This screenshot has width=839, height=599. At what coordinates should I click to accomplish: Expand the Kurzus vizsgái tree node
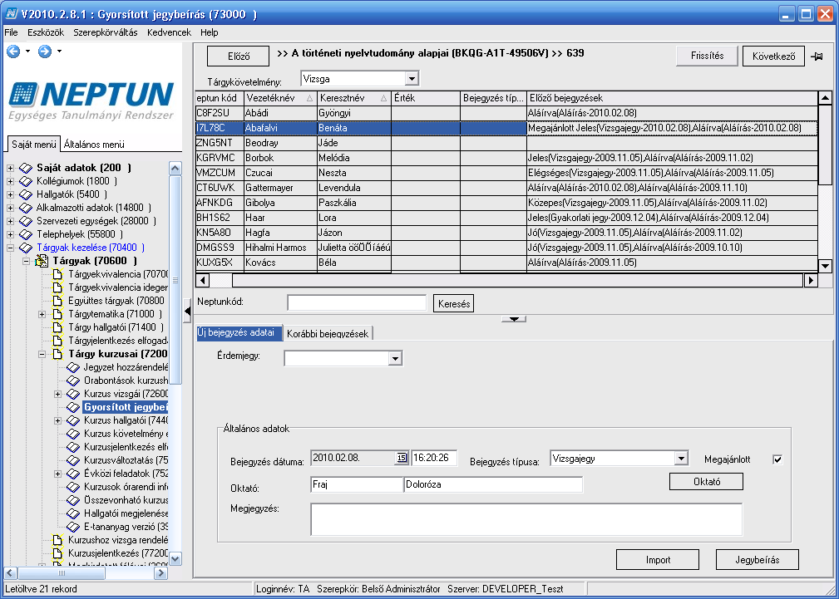pyautogui.click(x=57, y=394)
